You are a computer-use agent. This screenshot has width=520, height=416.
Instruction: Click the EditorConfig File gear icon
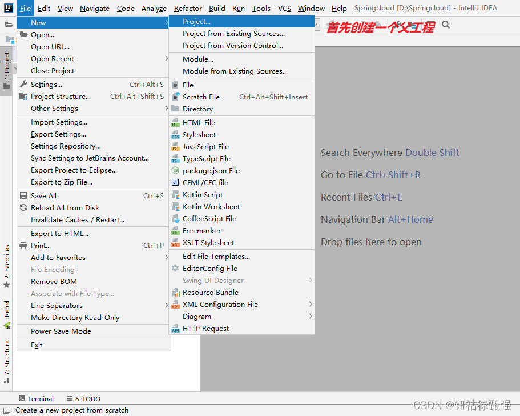(x=175, y=268)
